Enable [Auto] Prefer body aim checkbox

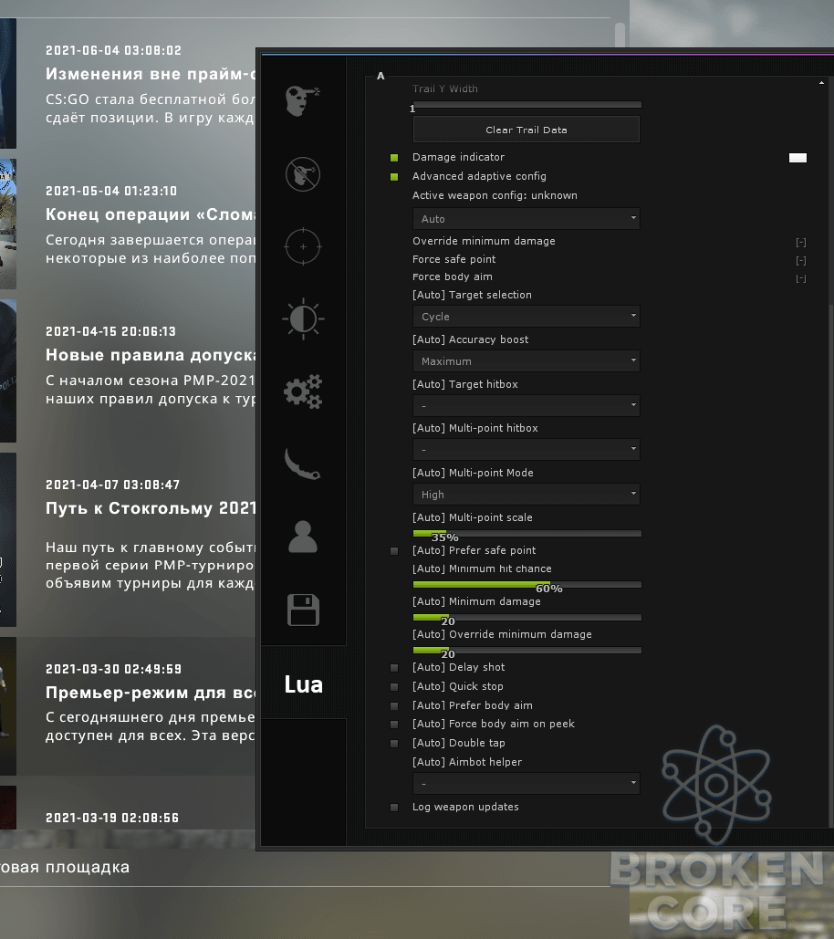click(394, 706)
